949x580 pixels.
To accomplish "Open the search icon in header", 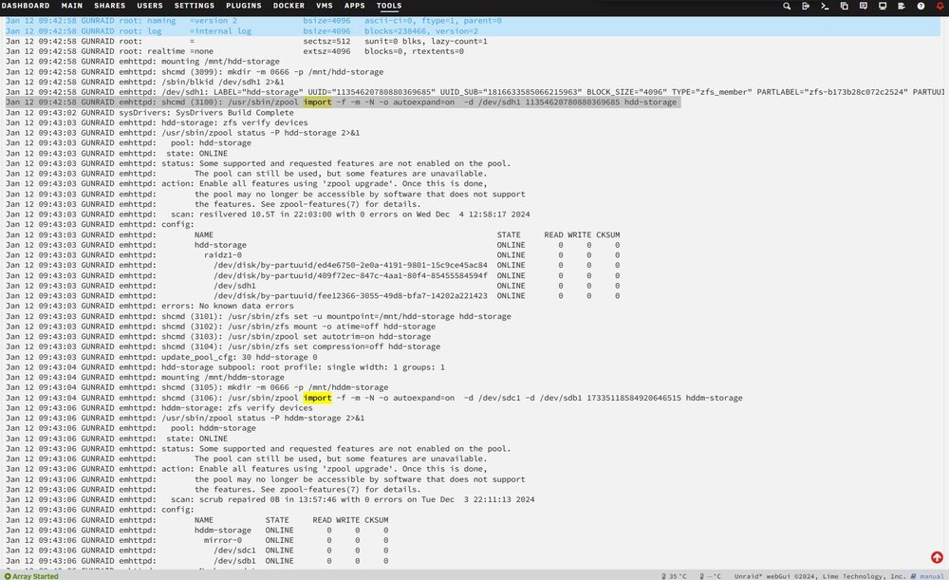I will (786, 6).
